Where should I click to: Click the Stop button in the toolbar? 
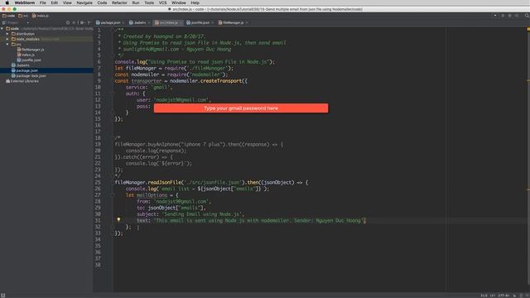tap(517, 16)
